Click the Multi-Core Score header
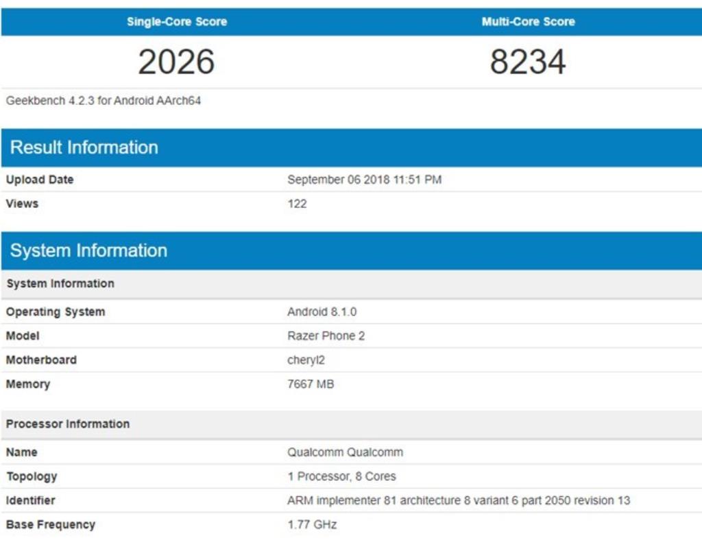This screenshot has width=702, height=540. point(528,22)
